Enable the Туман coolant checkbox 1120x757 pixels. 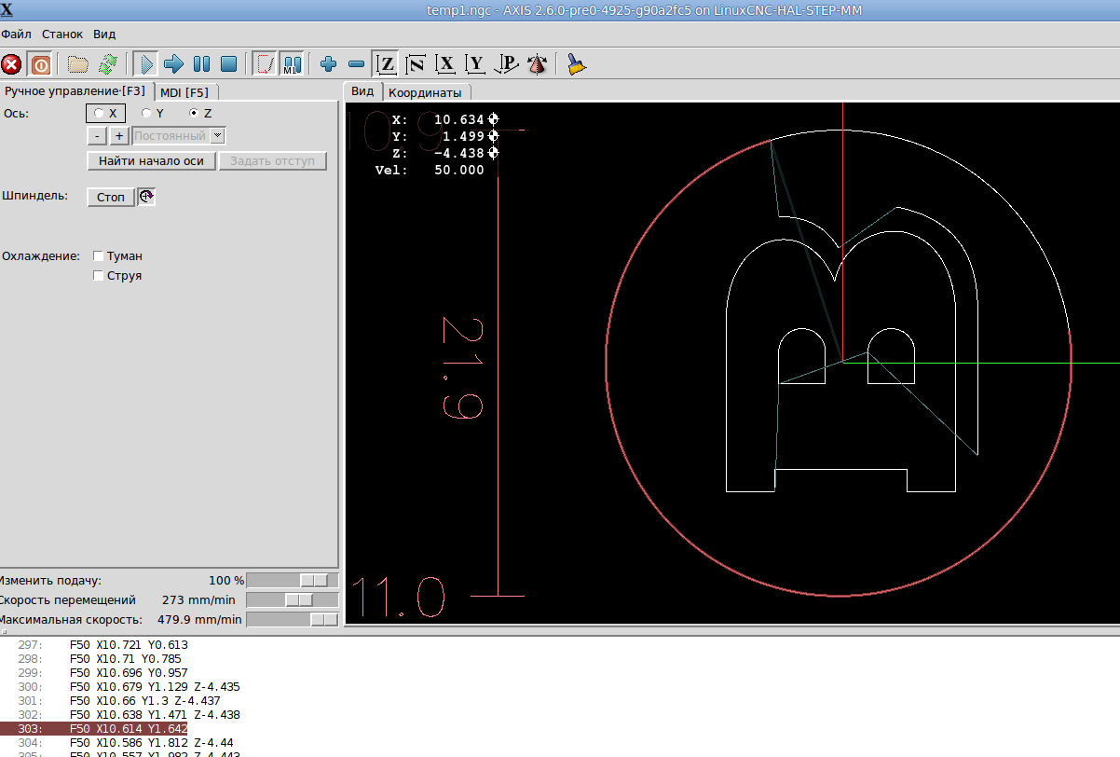tap(99, 255)
